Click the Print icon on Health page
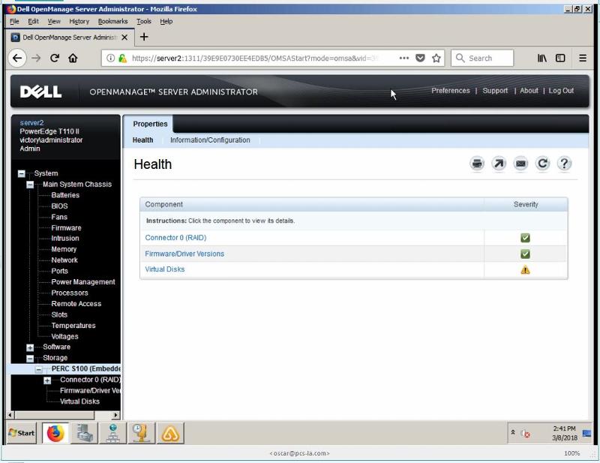Viewport: 600px width, 463px height. coord(477,164)
